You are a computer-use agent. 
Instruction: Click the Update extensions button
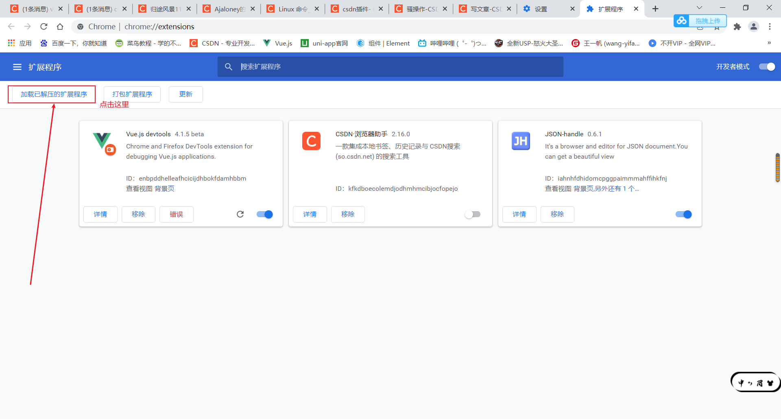186,94
